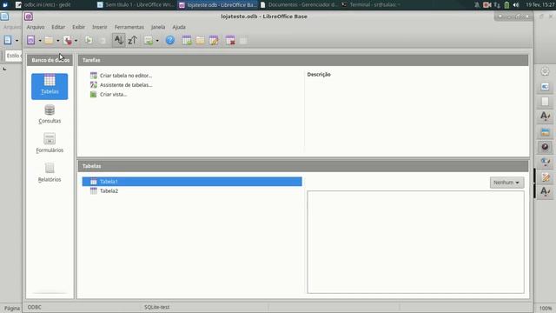Switch to the Consultas section
556x313 pixels.
pyautogui.click(x=50, y=114)
